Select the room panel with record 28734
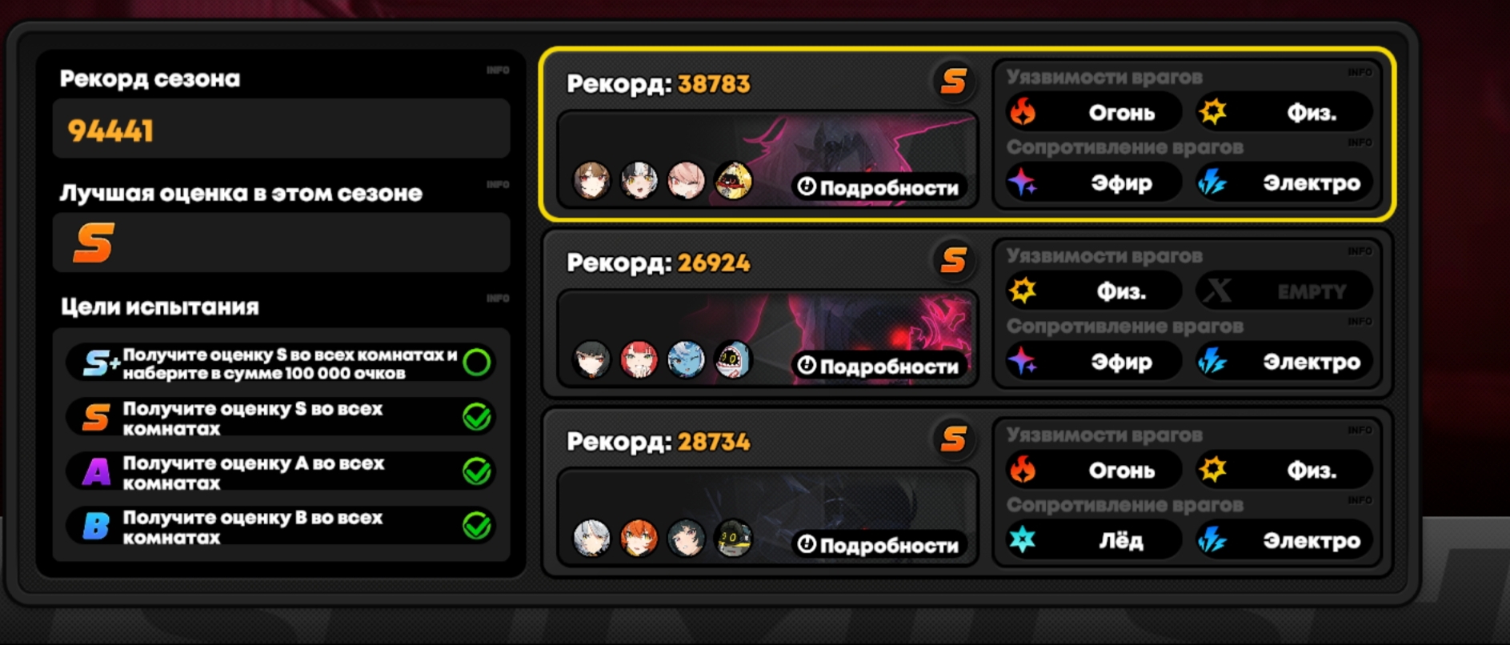The height and width of the screenshot is (645, 1510). (967, 492)
